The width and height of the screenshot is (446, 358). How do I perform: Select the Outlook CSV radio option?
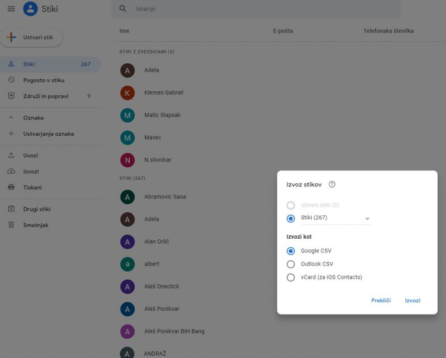pos(291,264)
